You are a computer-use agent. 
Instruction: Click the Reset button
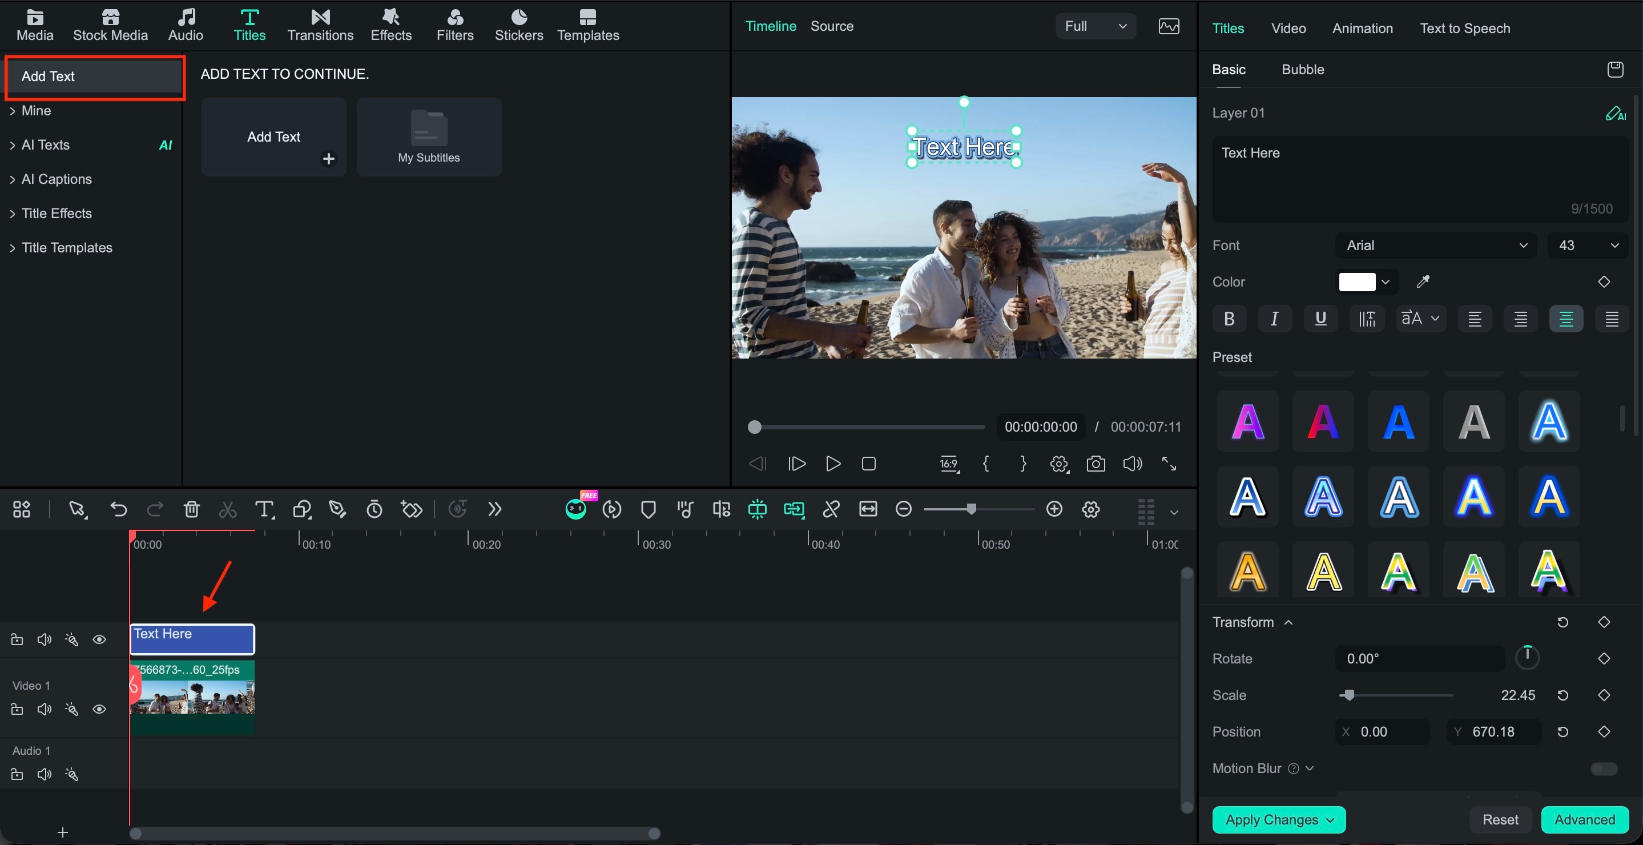(1500, 819)
